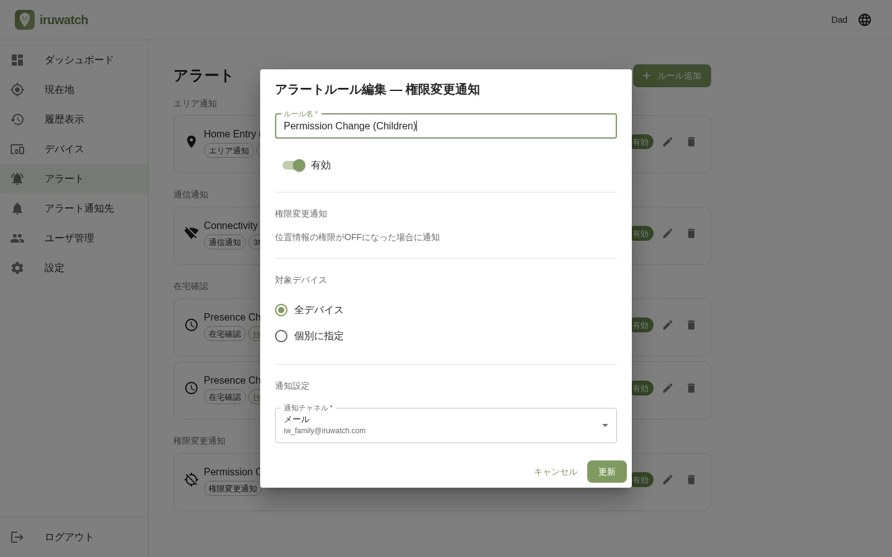Edit the Permission rule pencil icon
Viewport: 892px width, 557px height.
tap(668, 480)
